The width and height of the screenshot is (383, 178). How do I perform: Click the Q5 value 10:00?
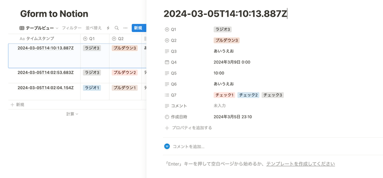coord(219,73)
